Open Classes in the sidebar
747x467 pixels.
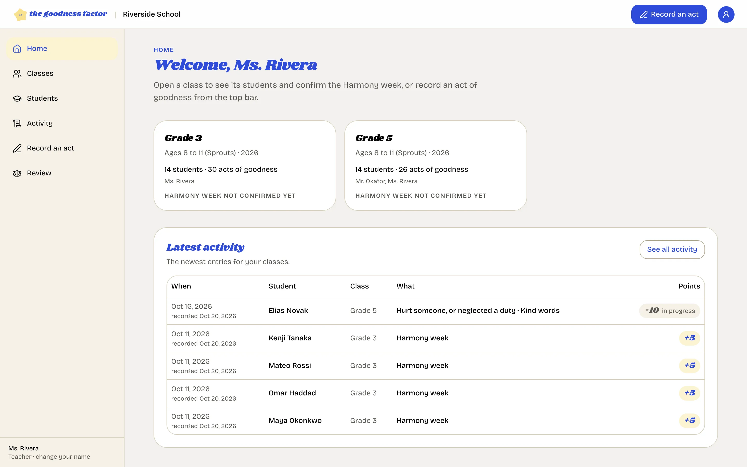[62, 73]
